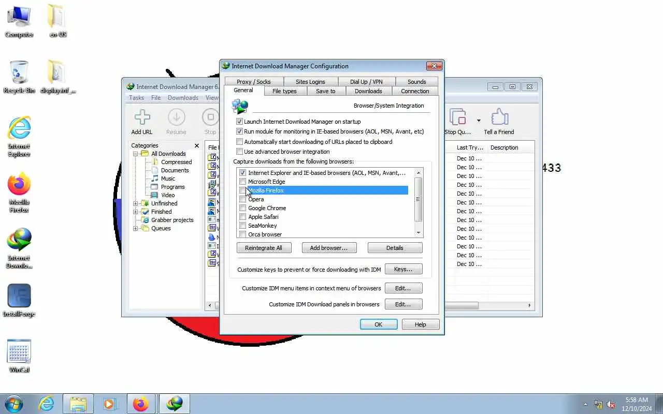Toggle Launch IDM on startup checkbox
The width and height of the screenshot is (663, 414).
click(x=239, y=122)
